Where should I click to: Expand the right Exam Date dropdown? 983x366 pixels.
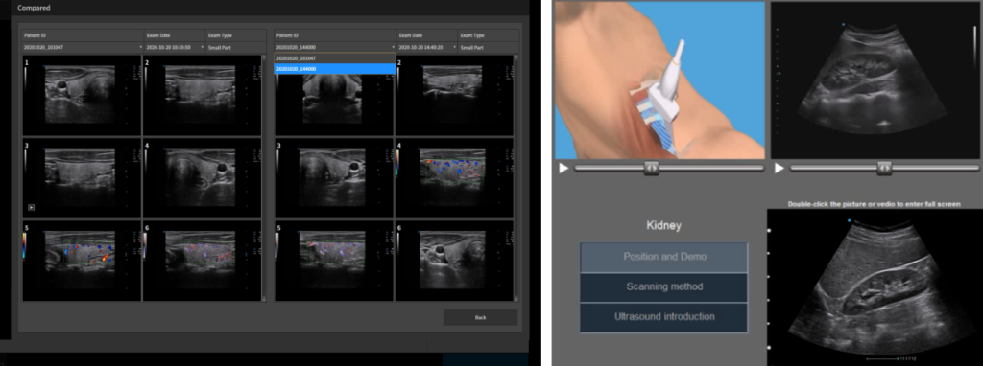click(x=427, y=47)
